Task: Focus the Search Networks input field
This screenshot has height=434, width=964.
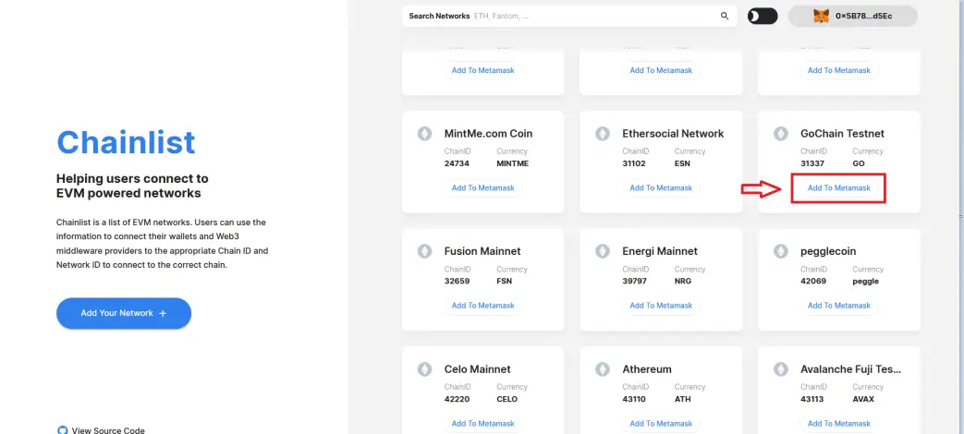Action: click(569, 16)
